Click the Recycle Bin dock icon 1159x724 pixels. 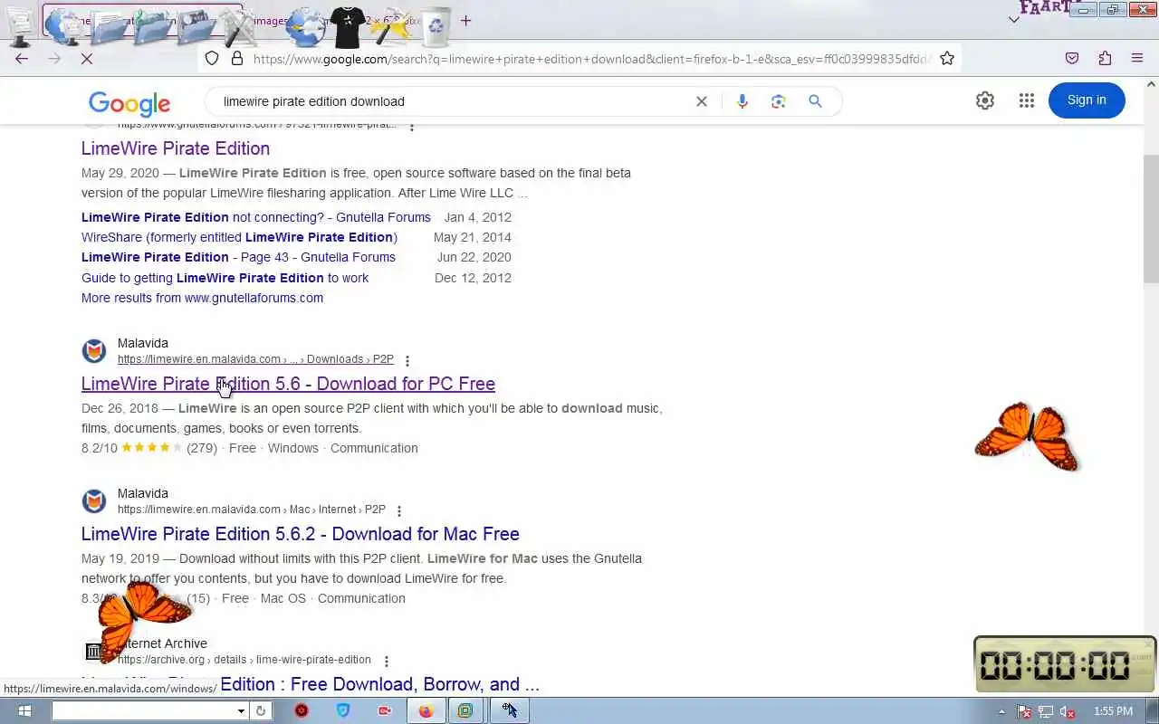(436, 26)
